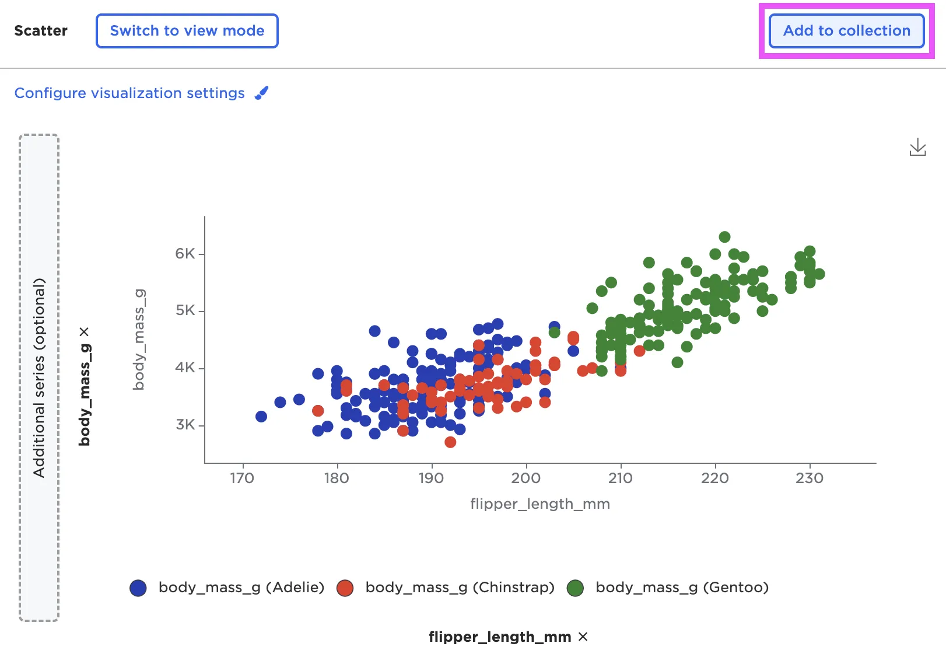The width and height of the screenshot is (946, 664).
Task: Open Configure visualization settings link
Action: point(129,93)
